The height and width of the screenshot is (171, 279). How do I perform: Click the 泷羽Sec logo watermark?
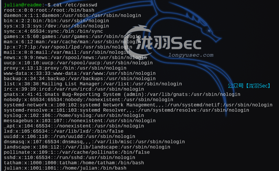click(x=163, y=42)
